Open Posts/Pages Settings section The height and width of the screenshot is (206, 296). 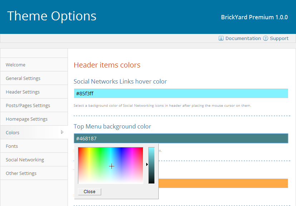click(x=34, y=105)
